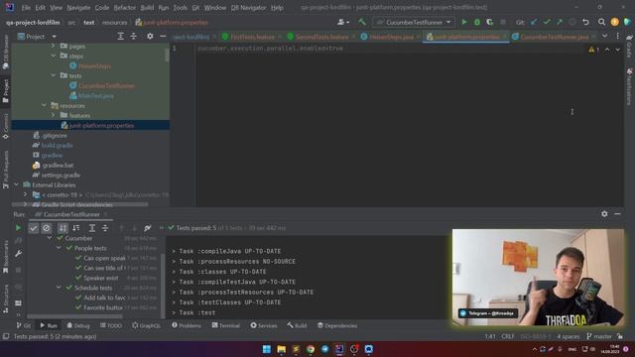The width and height of the screenshot is (635, 357).
Task: Build project using the hammer icon
Action: [x=362, y=22]
